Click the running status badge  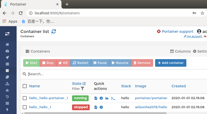(x=80, y=98)
